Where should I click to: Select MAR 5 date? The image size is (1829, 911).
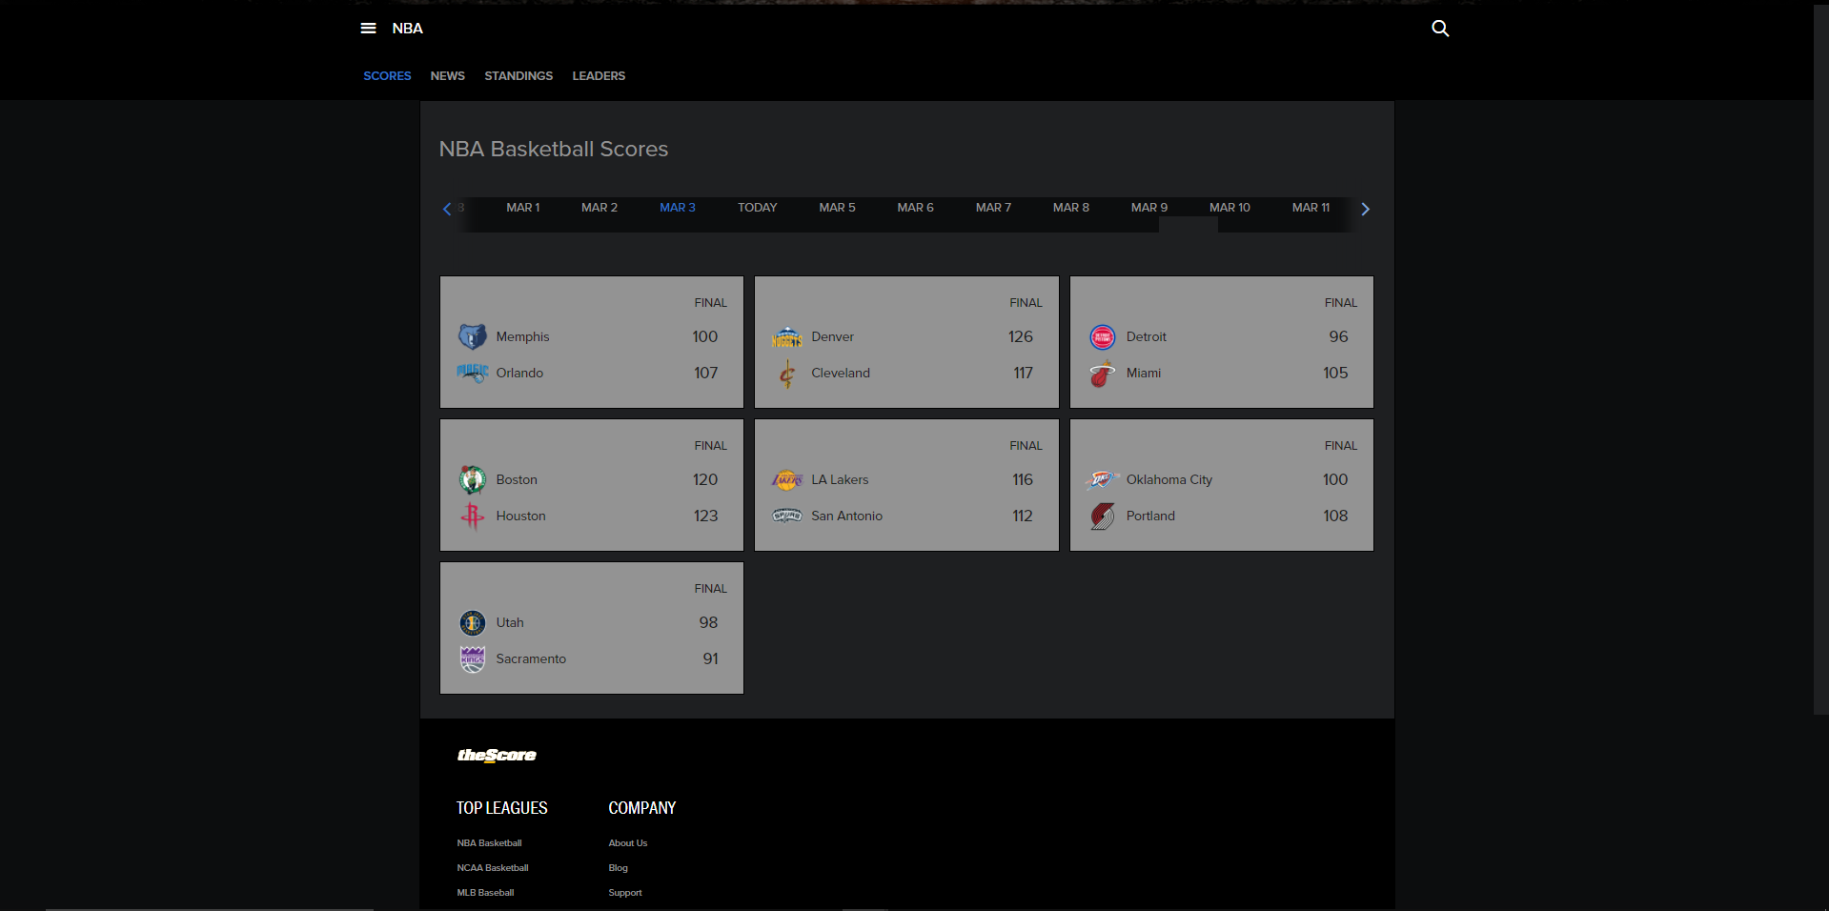pos(838,208)
